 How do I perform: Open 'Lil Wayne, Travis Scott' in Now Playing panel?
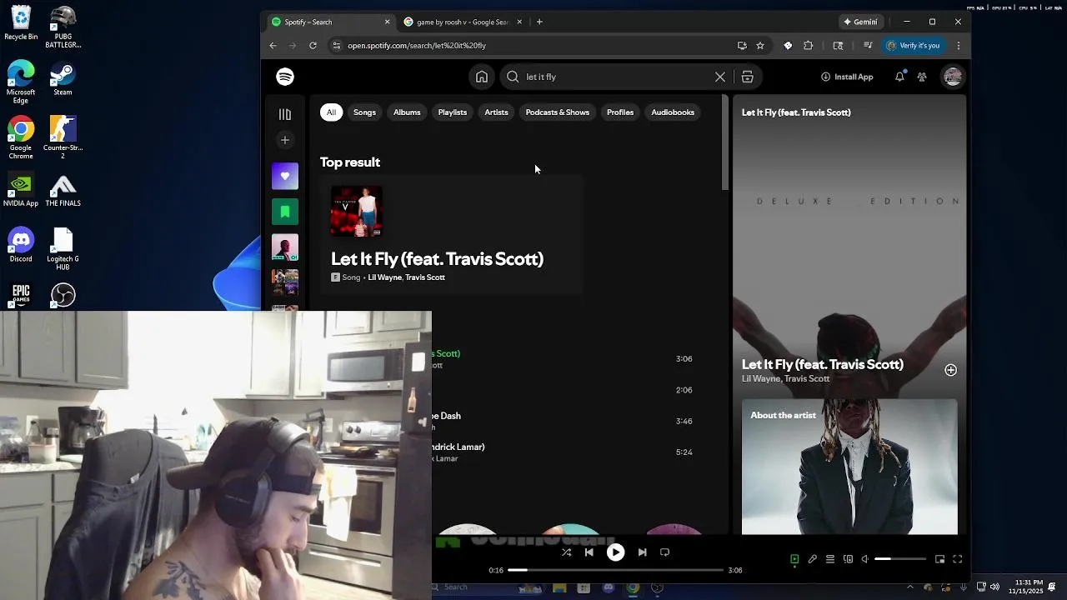pos(785,378)
